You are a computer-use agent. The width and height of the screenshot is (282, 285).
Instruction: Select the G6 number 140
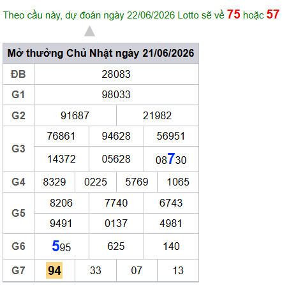click(171, 246)
